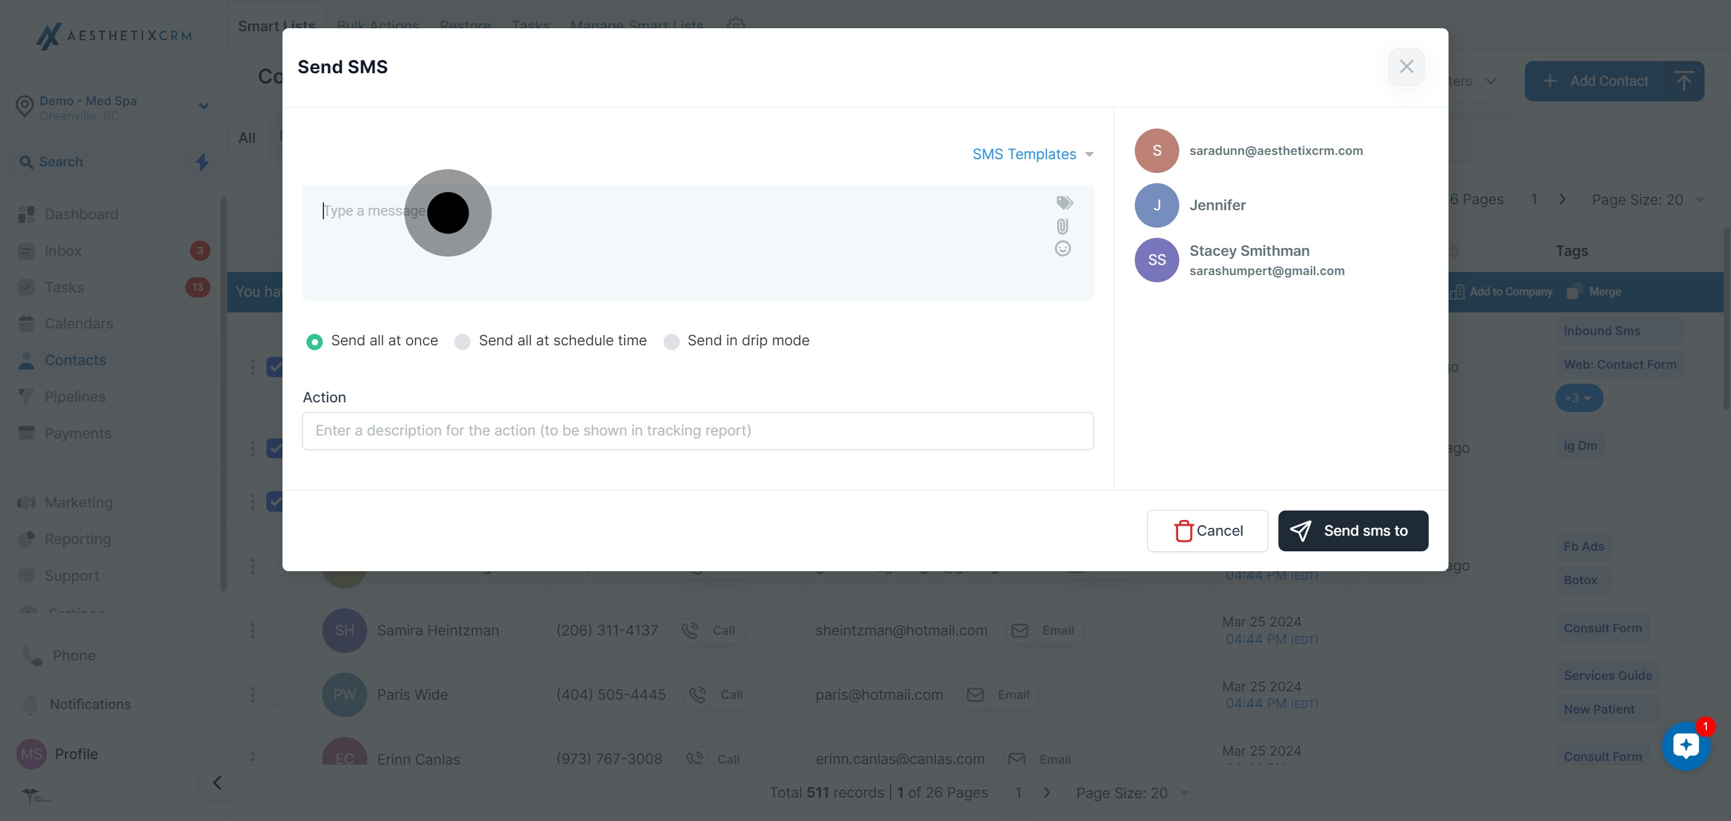
Task: Click the paperclip attachment icon
Action: click(1063, 226)
